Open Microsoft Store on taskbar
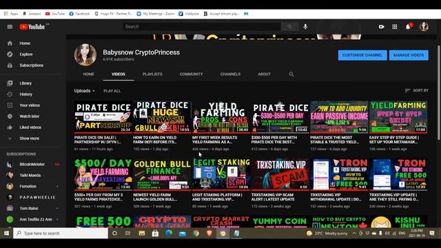The width and height of the screenshot is (441, 248). [155, 233]
